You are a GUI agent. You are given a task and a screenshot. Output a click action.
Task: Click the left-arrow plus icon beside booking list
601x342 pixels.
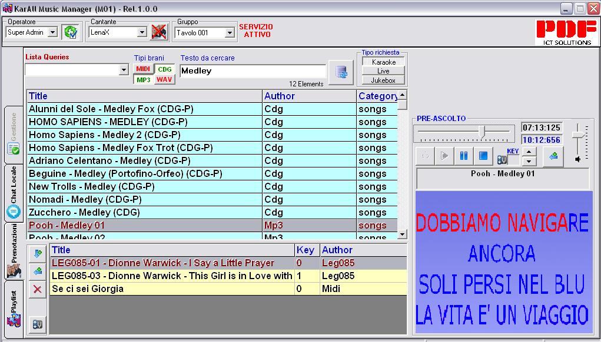pyautogui.click(x=38, y=271)
